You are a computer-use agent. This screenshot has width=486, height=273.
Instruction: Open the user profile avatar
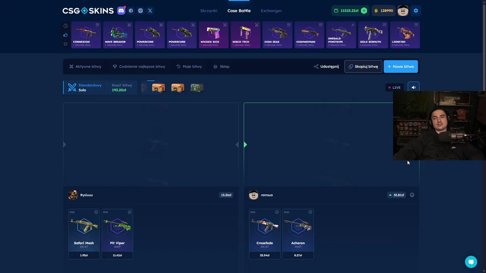(403, 11)
